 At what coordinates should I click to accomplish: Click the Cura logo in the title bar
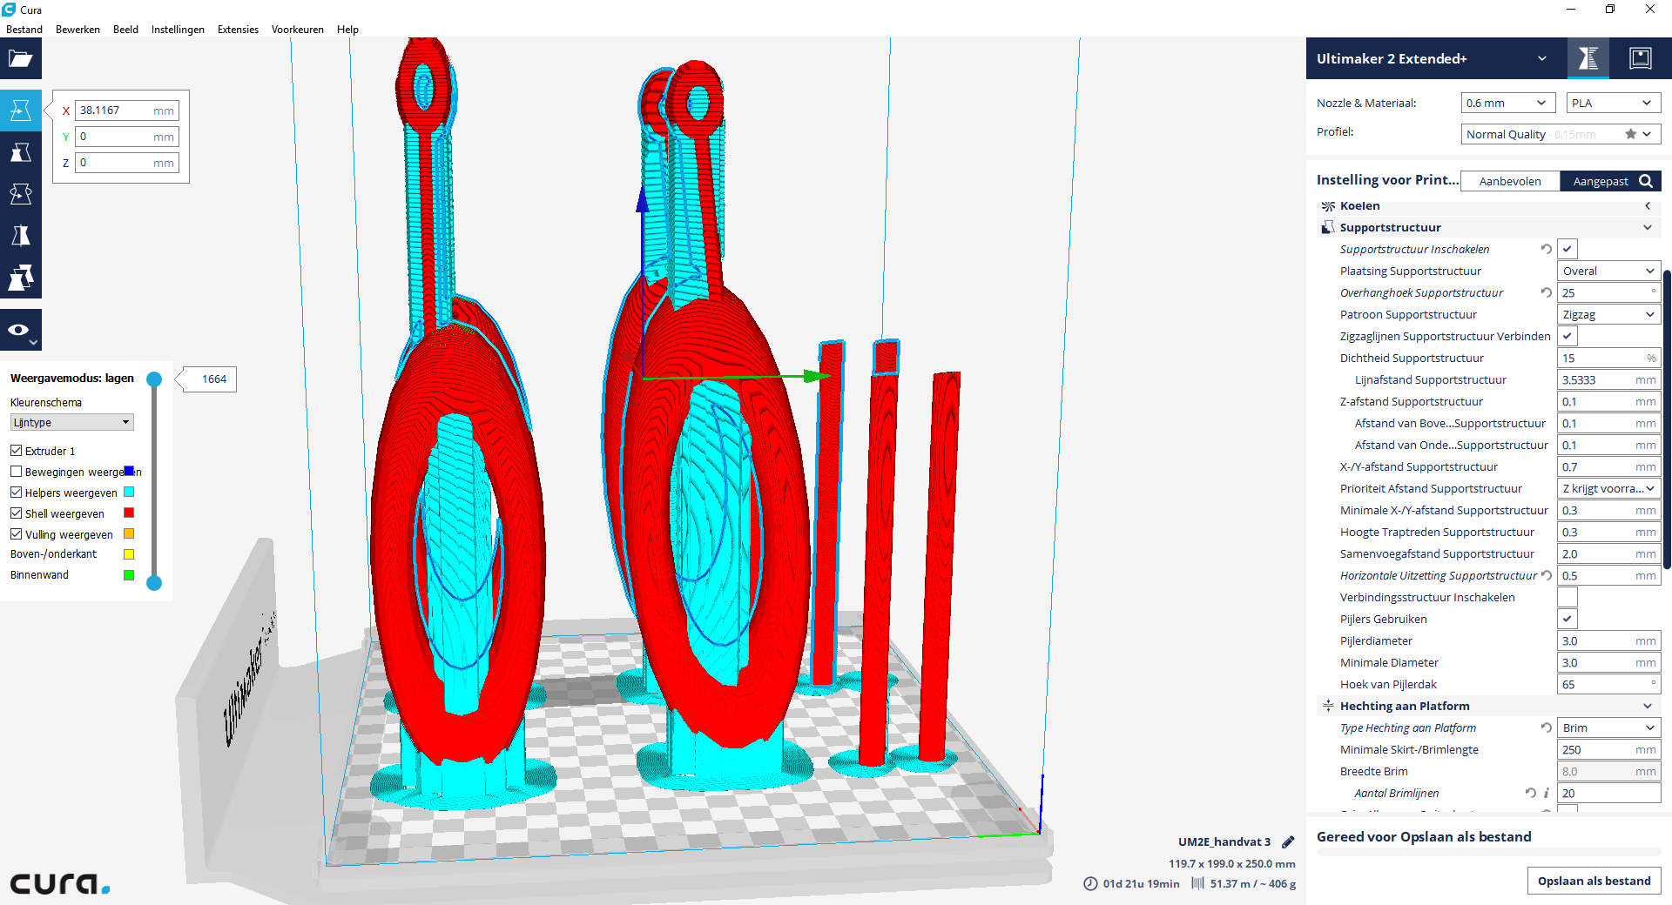click(x=9, y=10)
